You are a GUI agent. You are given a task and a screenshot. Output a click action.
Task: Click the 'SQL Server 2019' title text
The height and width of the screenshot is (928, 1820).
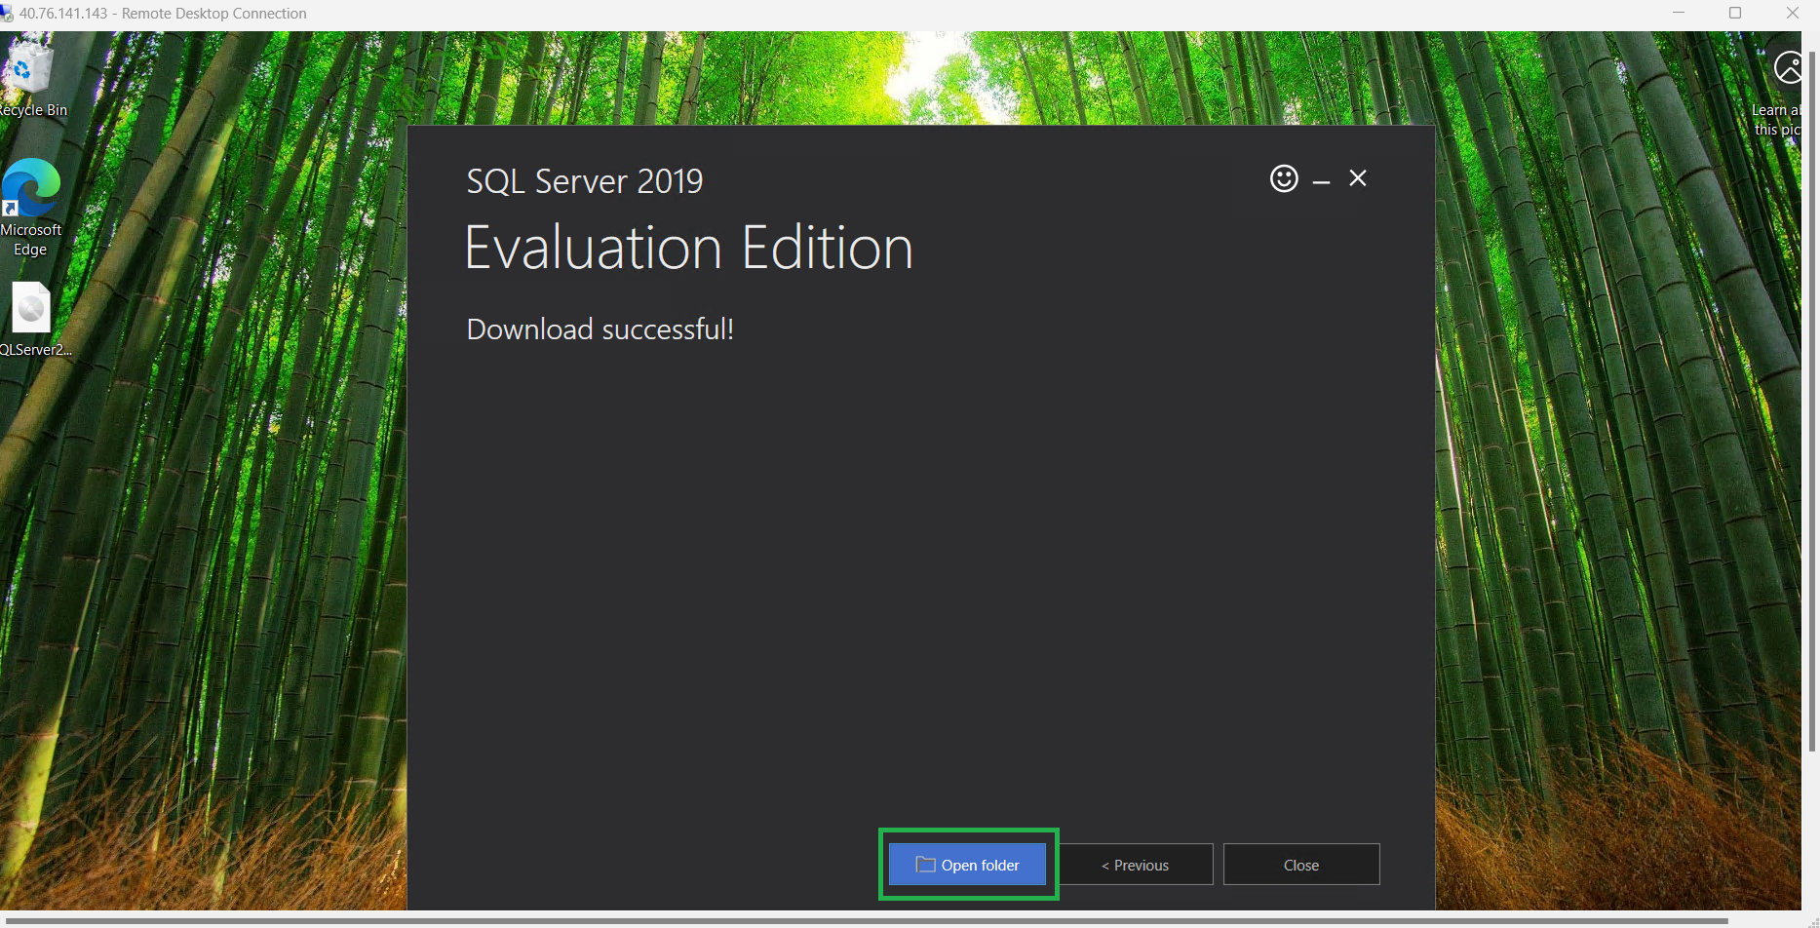click(x=584, y=181)
